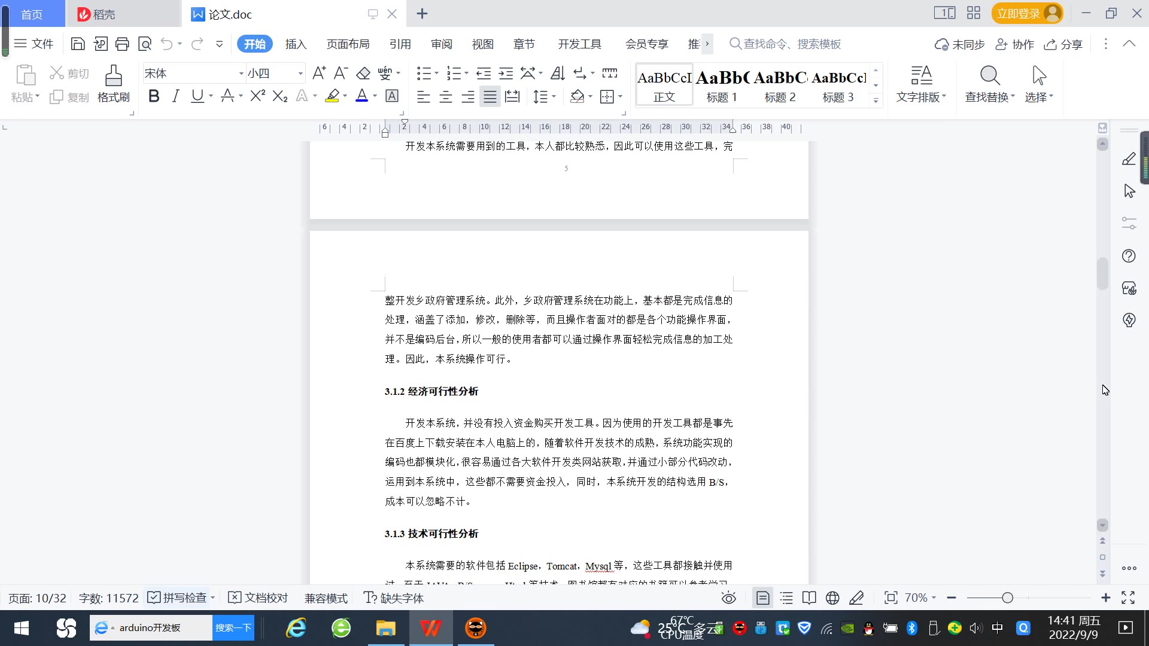Click the clear formatting eraser icon

(x=363, y=74)
